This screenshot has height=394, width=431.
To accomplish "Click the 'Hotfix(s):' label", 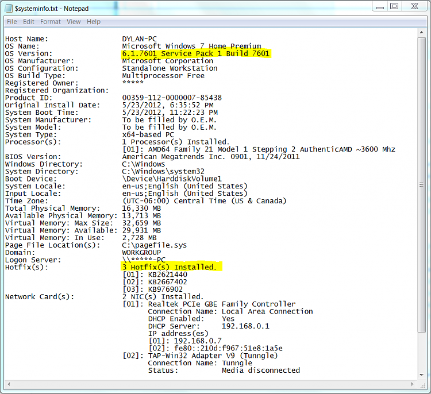I will point(26,267).
